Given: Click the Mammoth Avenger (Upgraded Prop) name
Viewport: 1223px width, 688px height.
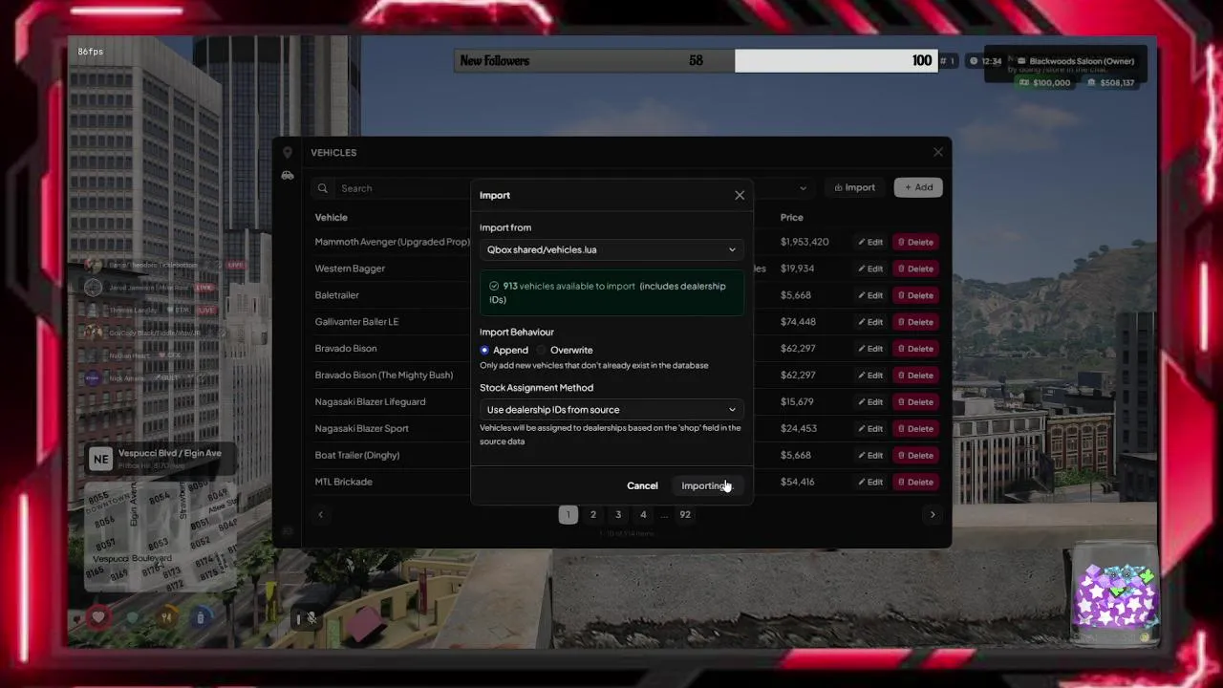Looking at the screenshot, I should tap(393, 242).
